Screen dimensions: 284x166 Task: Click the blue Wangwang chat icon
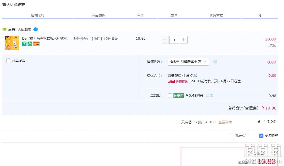click(36, 29)
